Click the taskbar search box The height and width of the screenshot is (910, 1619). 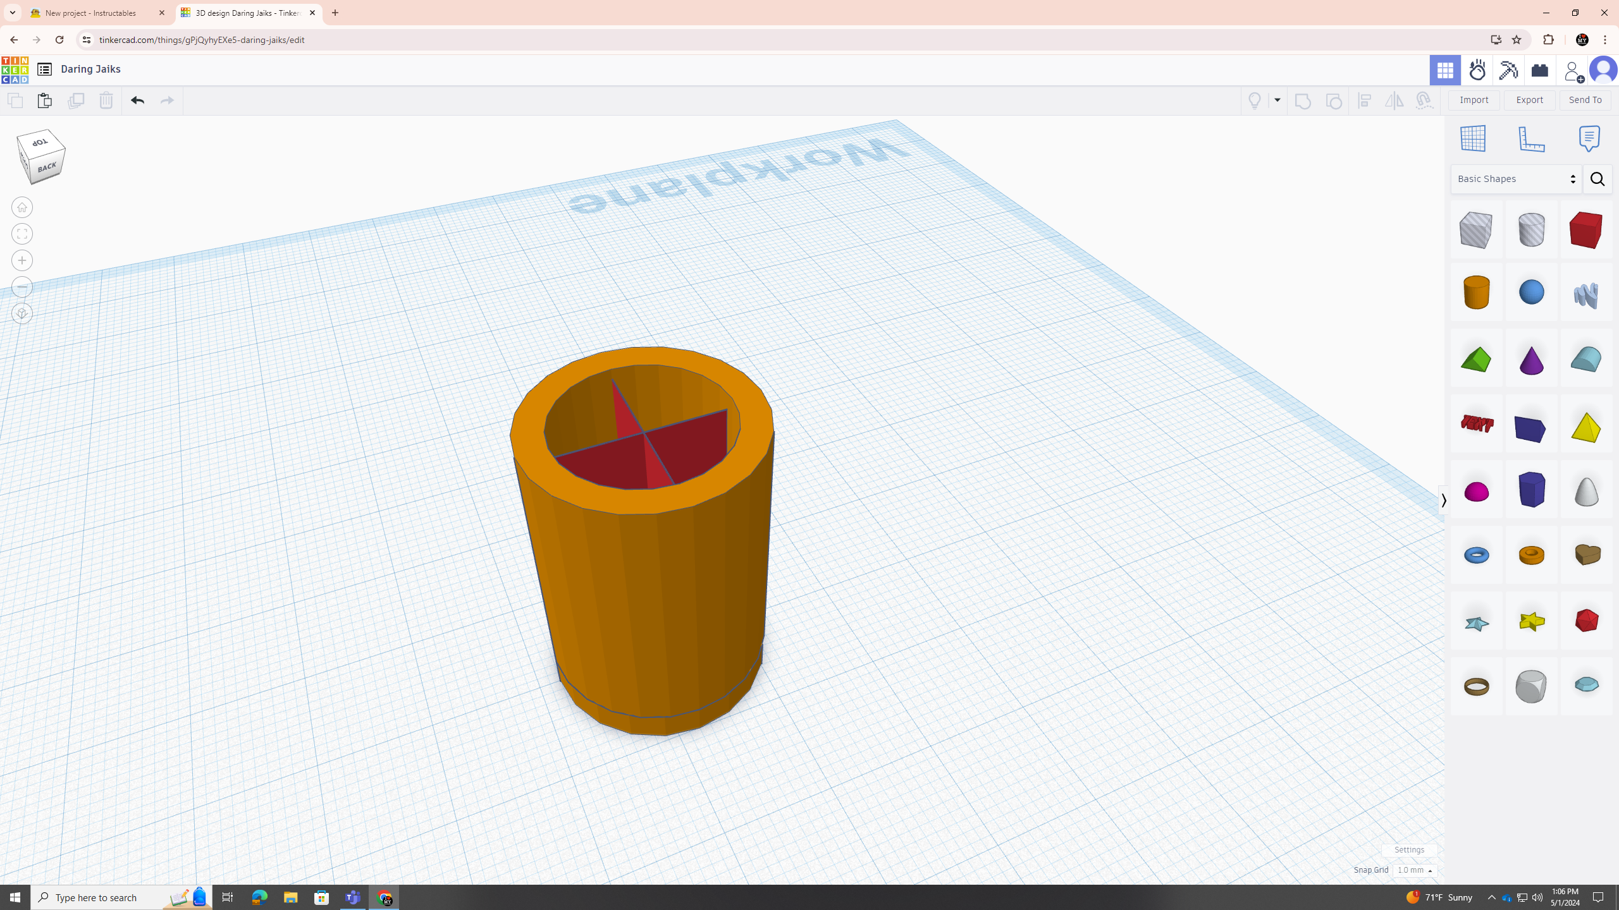coord(121,897)
